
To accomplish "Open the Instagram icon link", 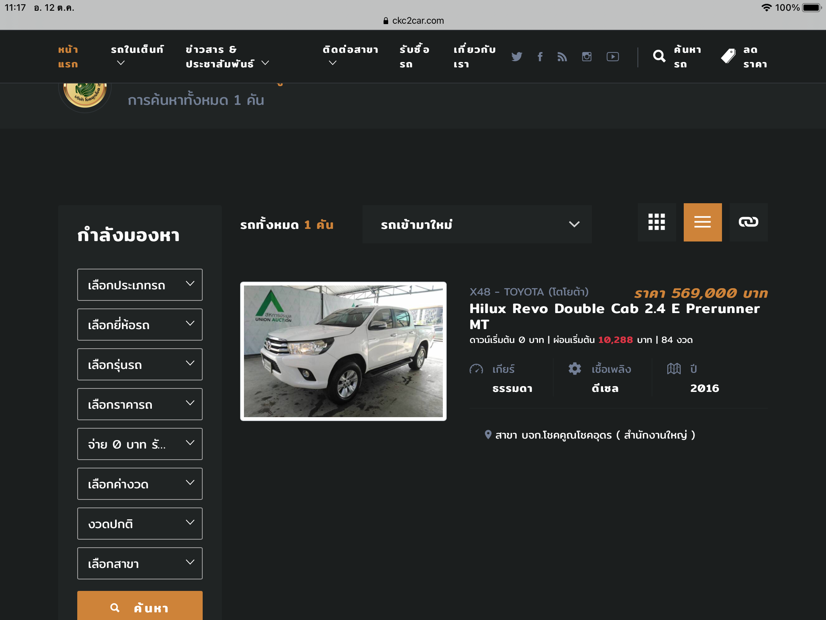I will (x=587, y=57).
